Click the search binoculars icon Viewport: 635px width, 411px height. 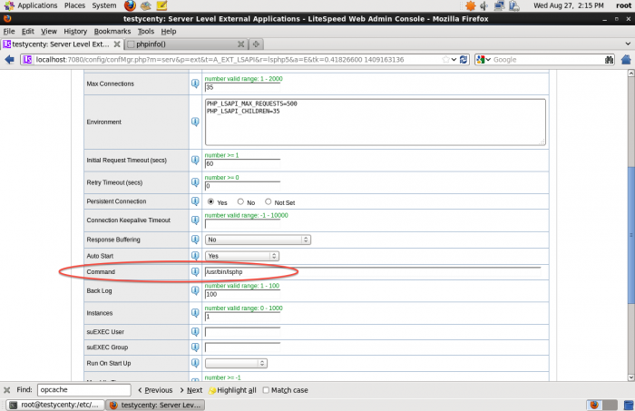click(609, 60)
